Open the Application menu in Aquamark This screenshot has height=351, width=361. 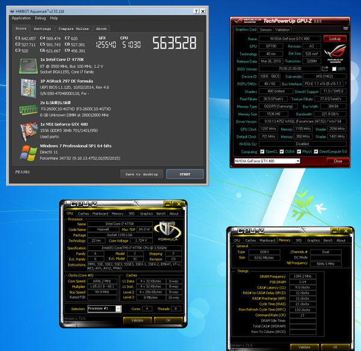21,18
